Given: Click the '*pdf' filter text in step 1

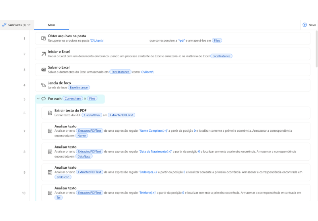Looking at the screenshot, I should [x=181, y=40].
